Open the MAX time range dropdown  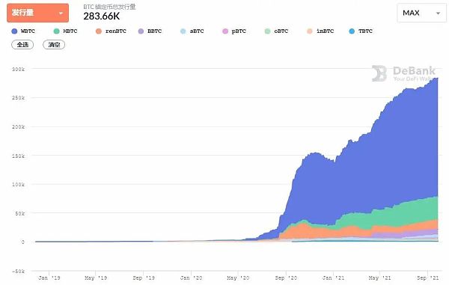[421, 13]
